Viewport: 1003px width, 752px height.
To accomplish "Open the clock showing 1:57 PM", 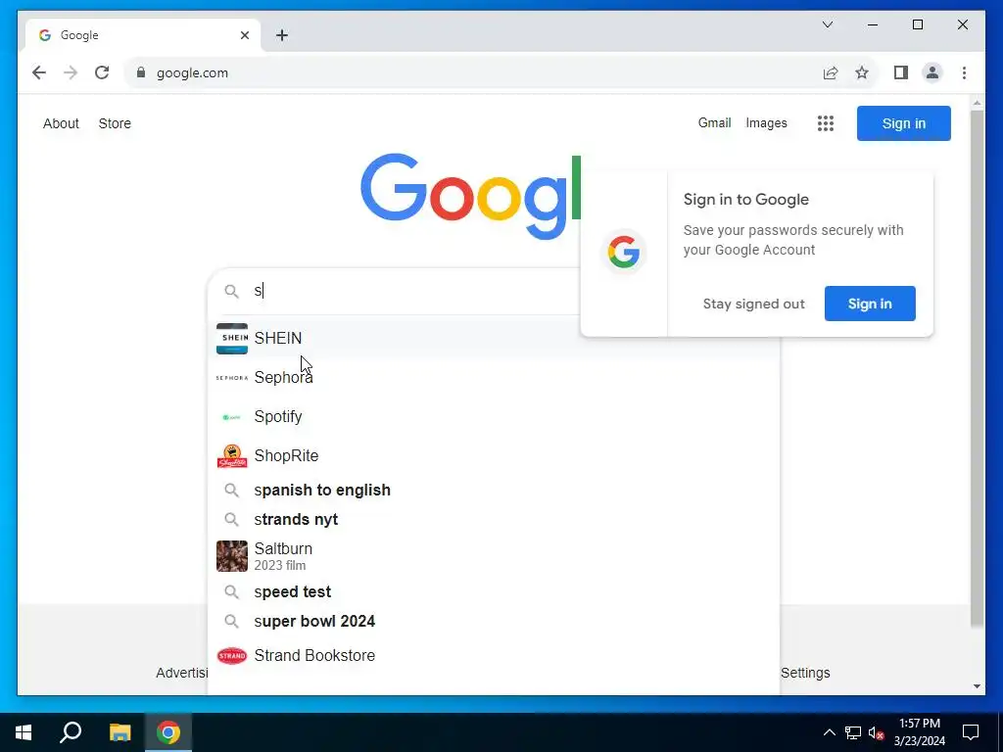I will click(919, 732).
